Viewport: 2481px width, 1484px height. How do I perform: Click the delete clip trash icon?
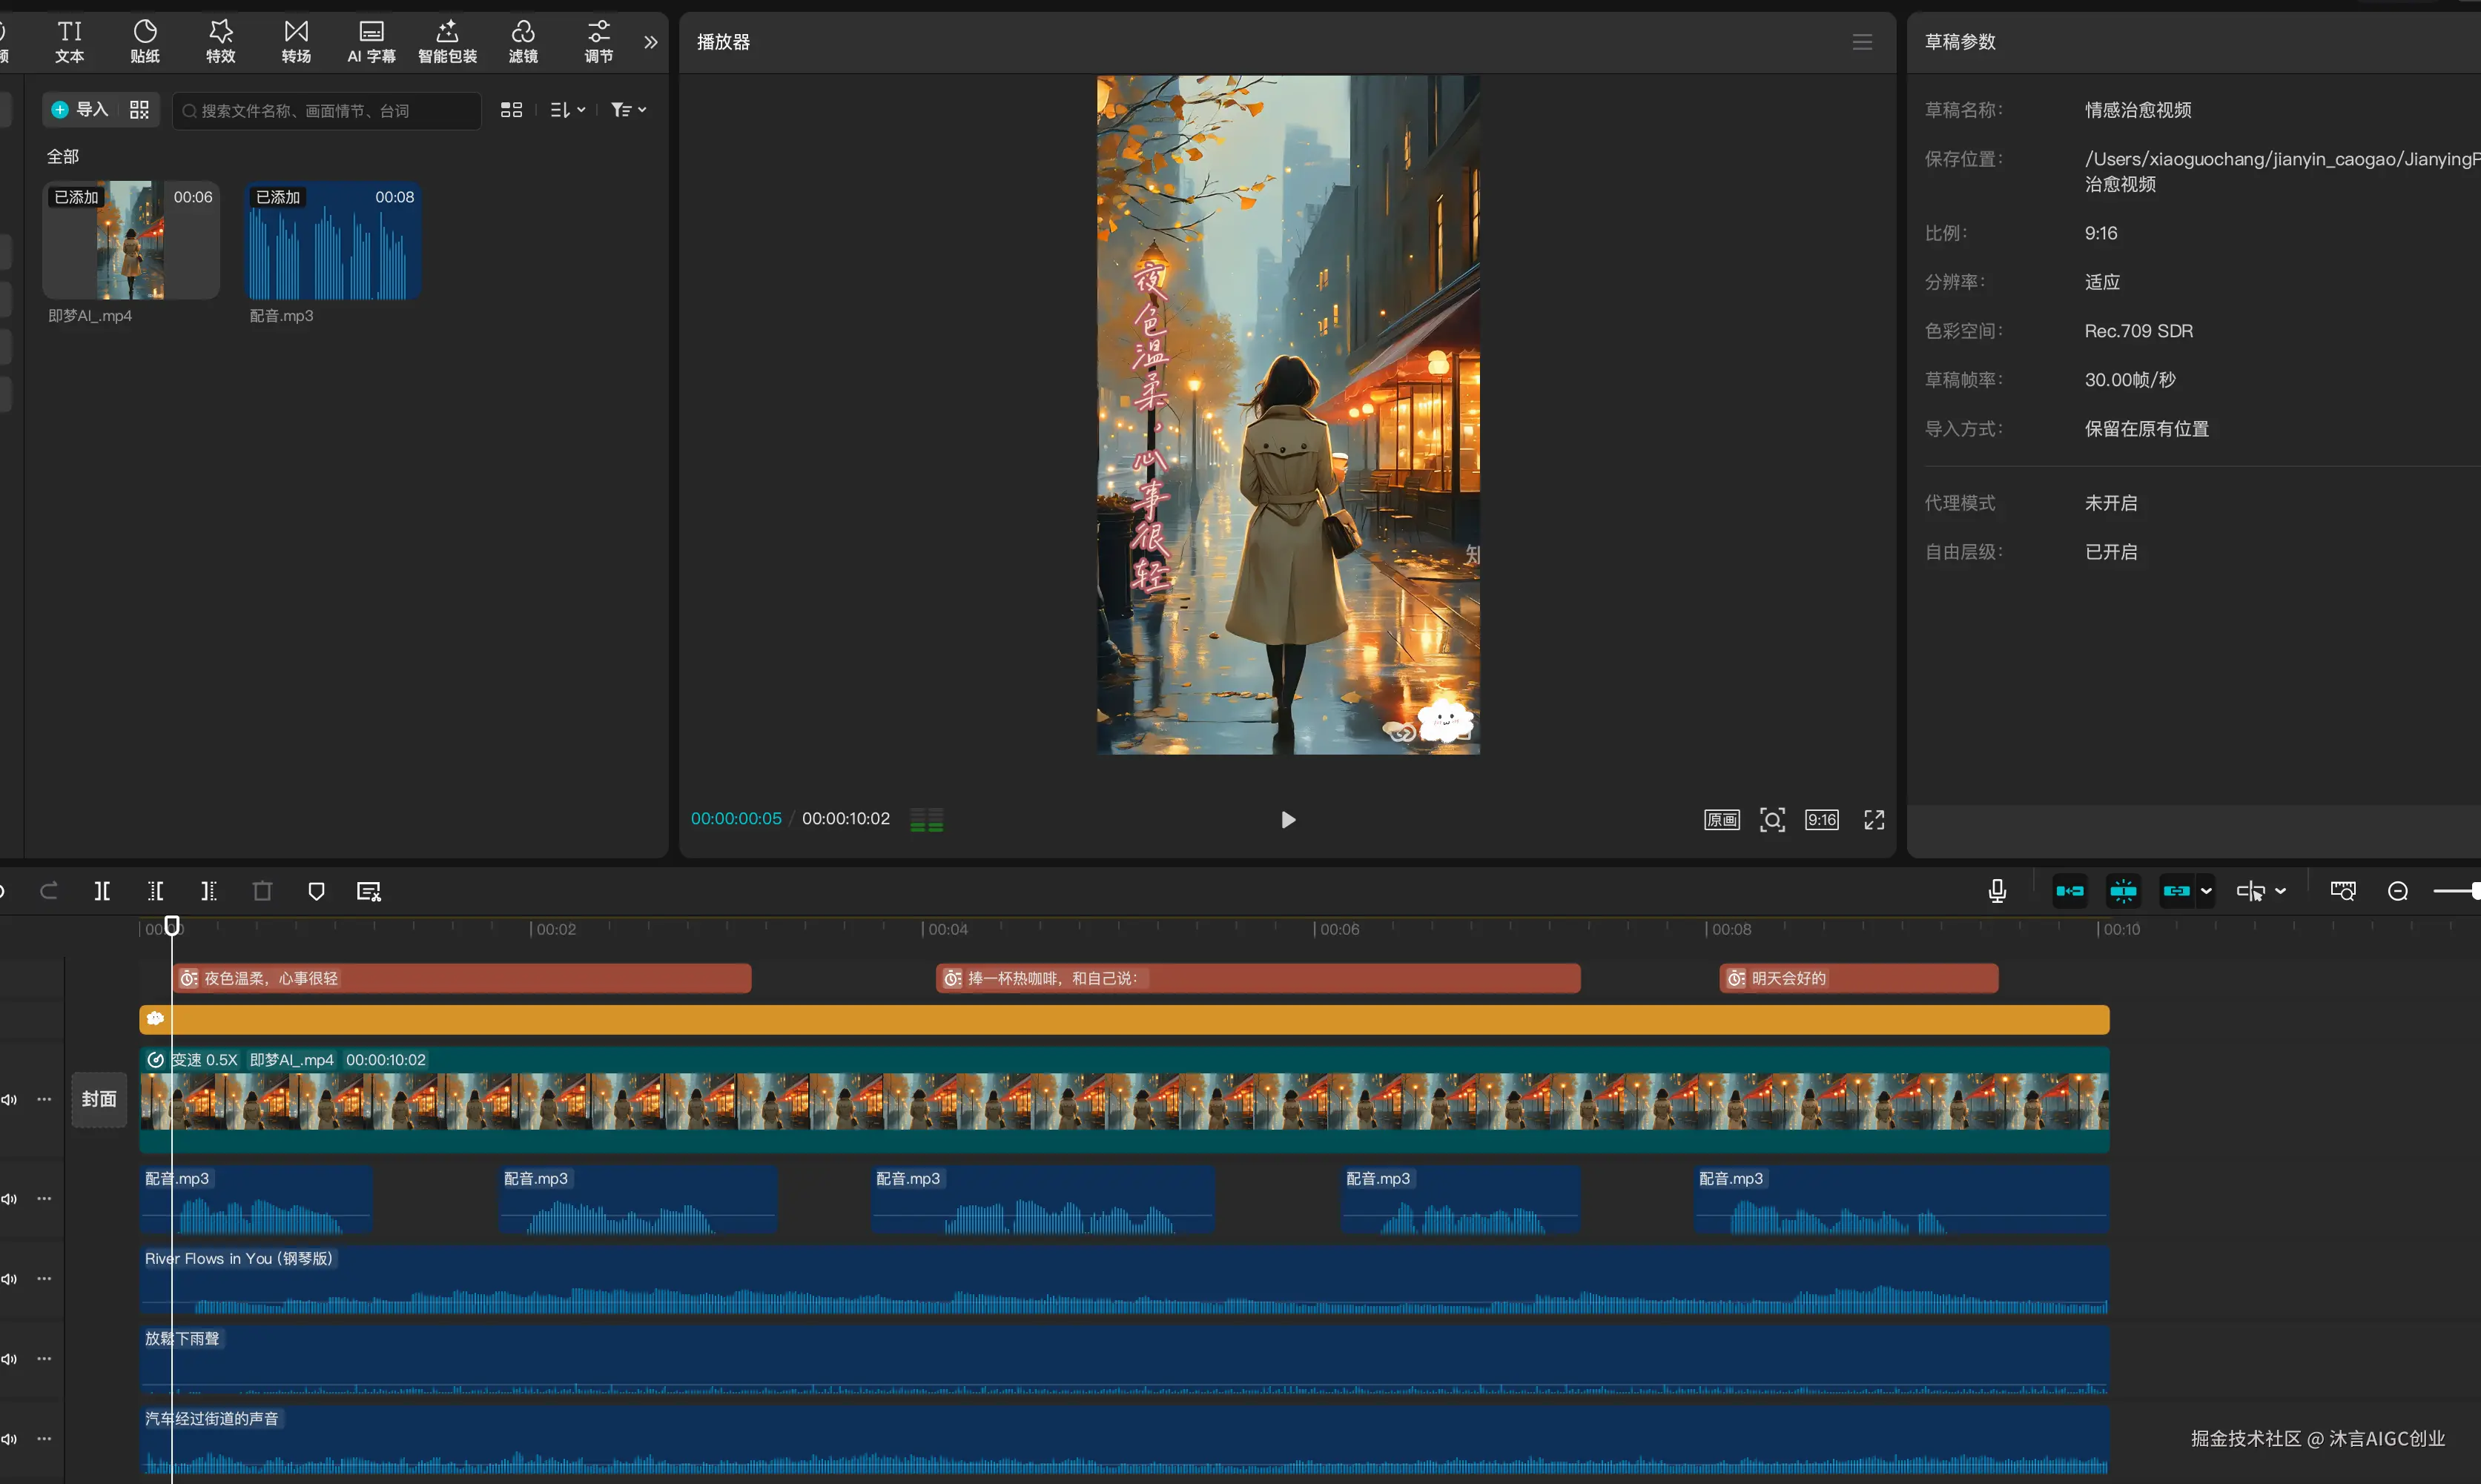[x=262, y=891]
